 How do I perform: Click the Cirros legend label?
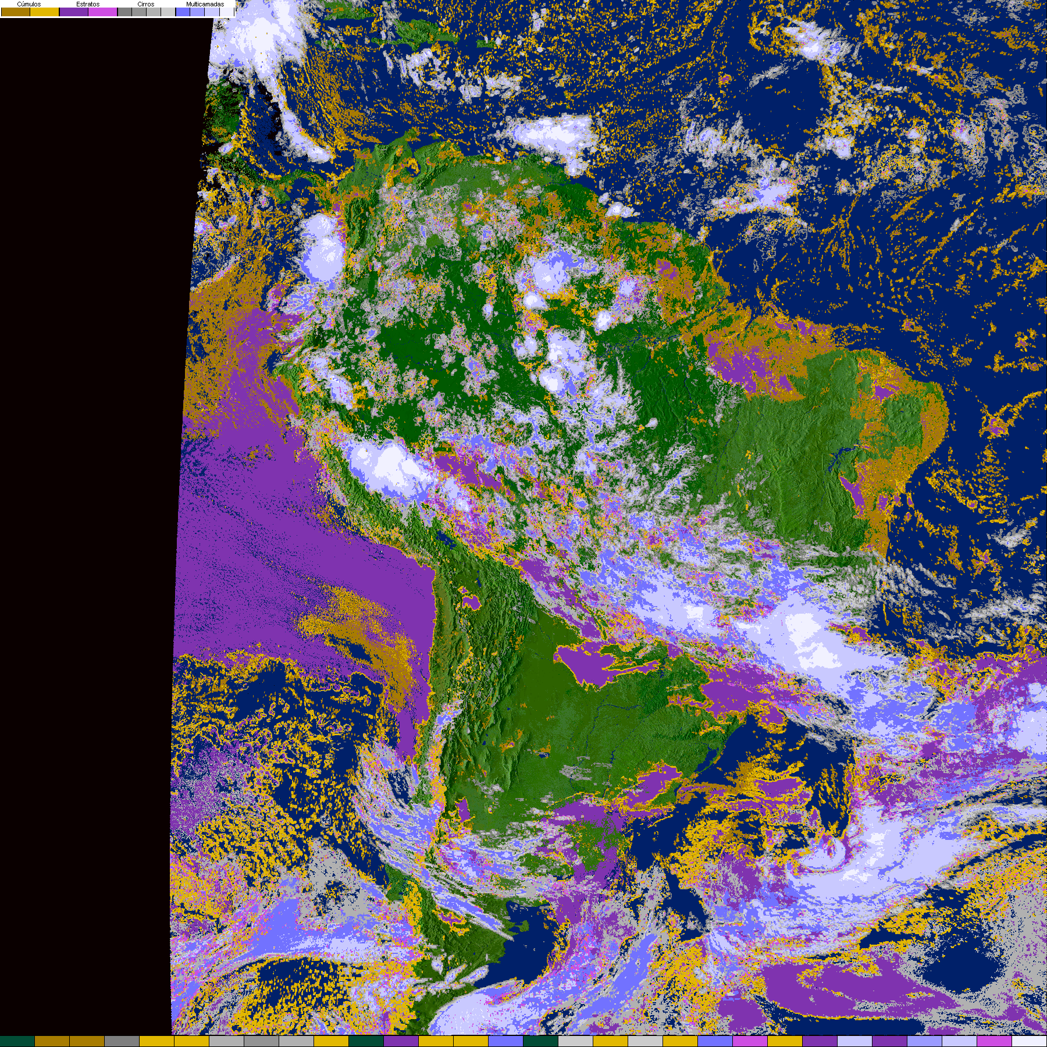click(x=146, y=4)
